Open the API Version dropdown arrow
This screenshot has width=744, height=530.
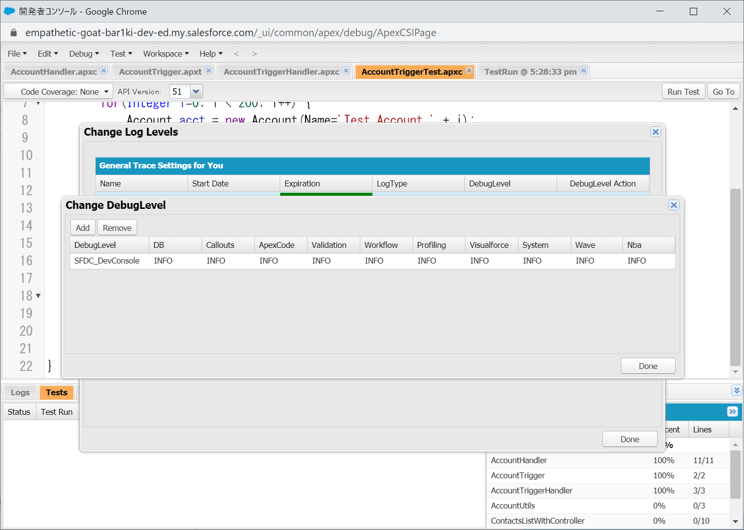[196, 91]
